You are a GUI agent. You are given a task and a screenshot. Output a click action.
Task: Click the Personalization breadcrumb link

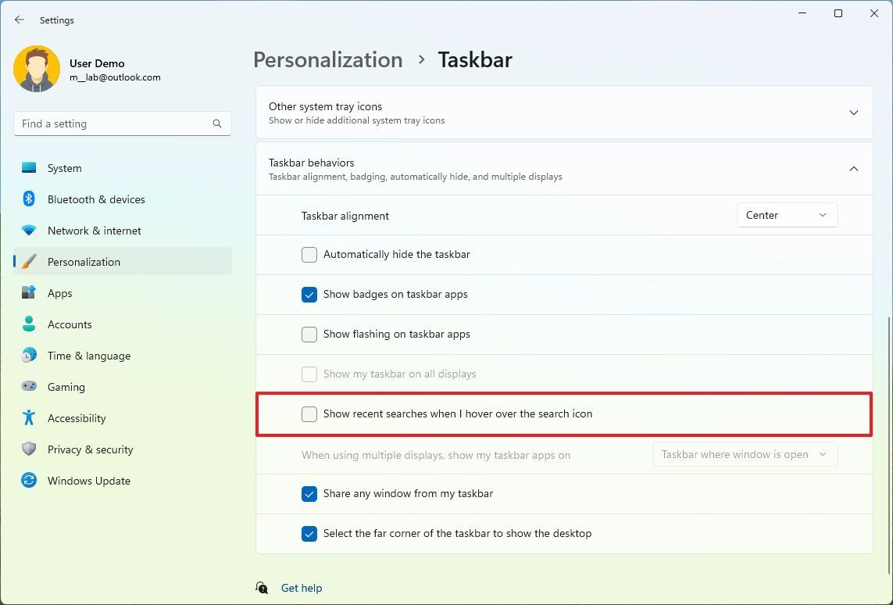tap(327, 59)
